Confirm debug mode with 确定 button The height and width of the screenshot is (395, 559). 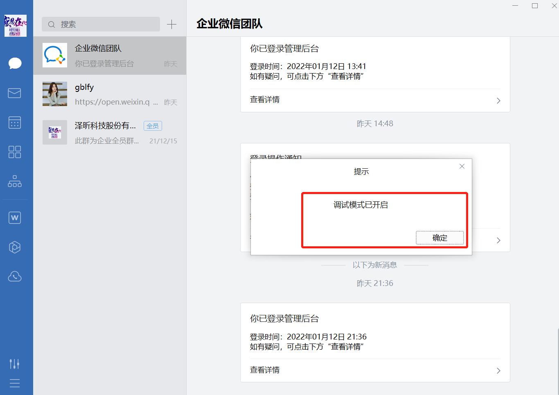click(440, 238)
